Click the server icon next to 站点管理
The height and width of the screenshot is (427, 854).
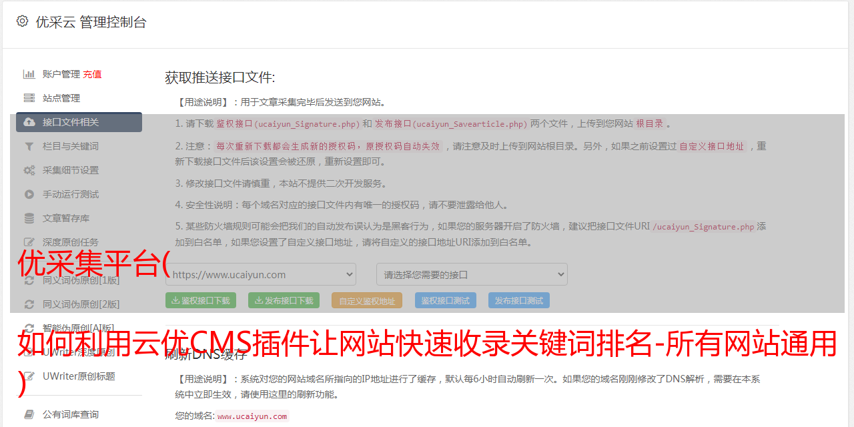pyautogui.click(x=29, y=98)
